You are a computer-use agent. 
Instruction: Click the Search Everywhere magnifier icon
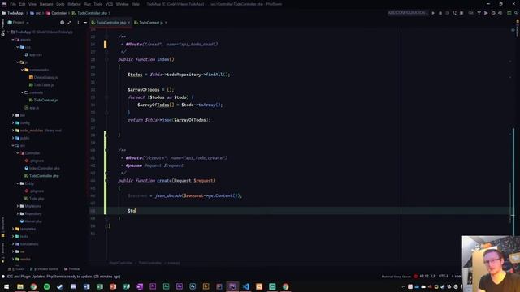[x=516, y=13]
